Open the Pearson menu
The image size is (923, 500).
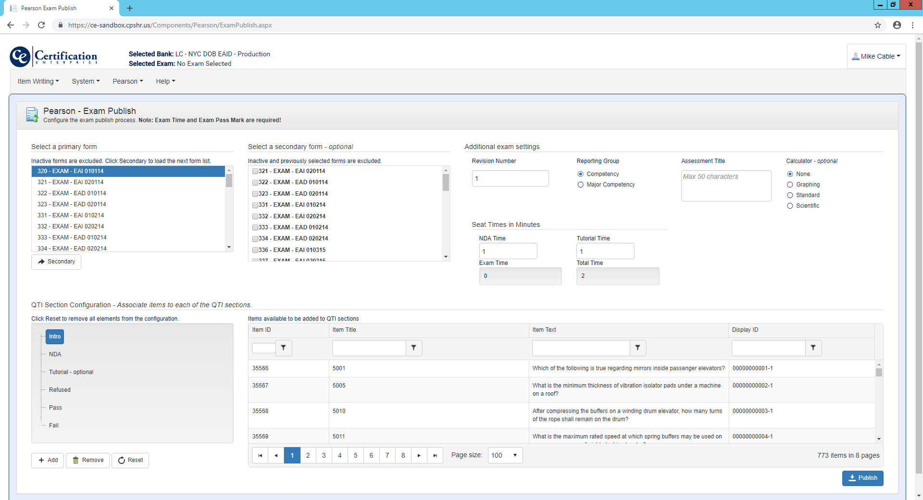(x=128, y=81)
